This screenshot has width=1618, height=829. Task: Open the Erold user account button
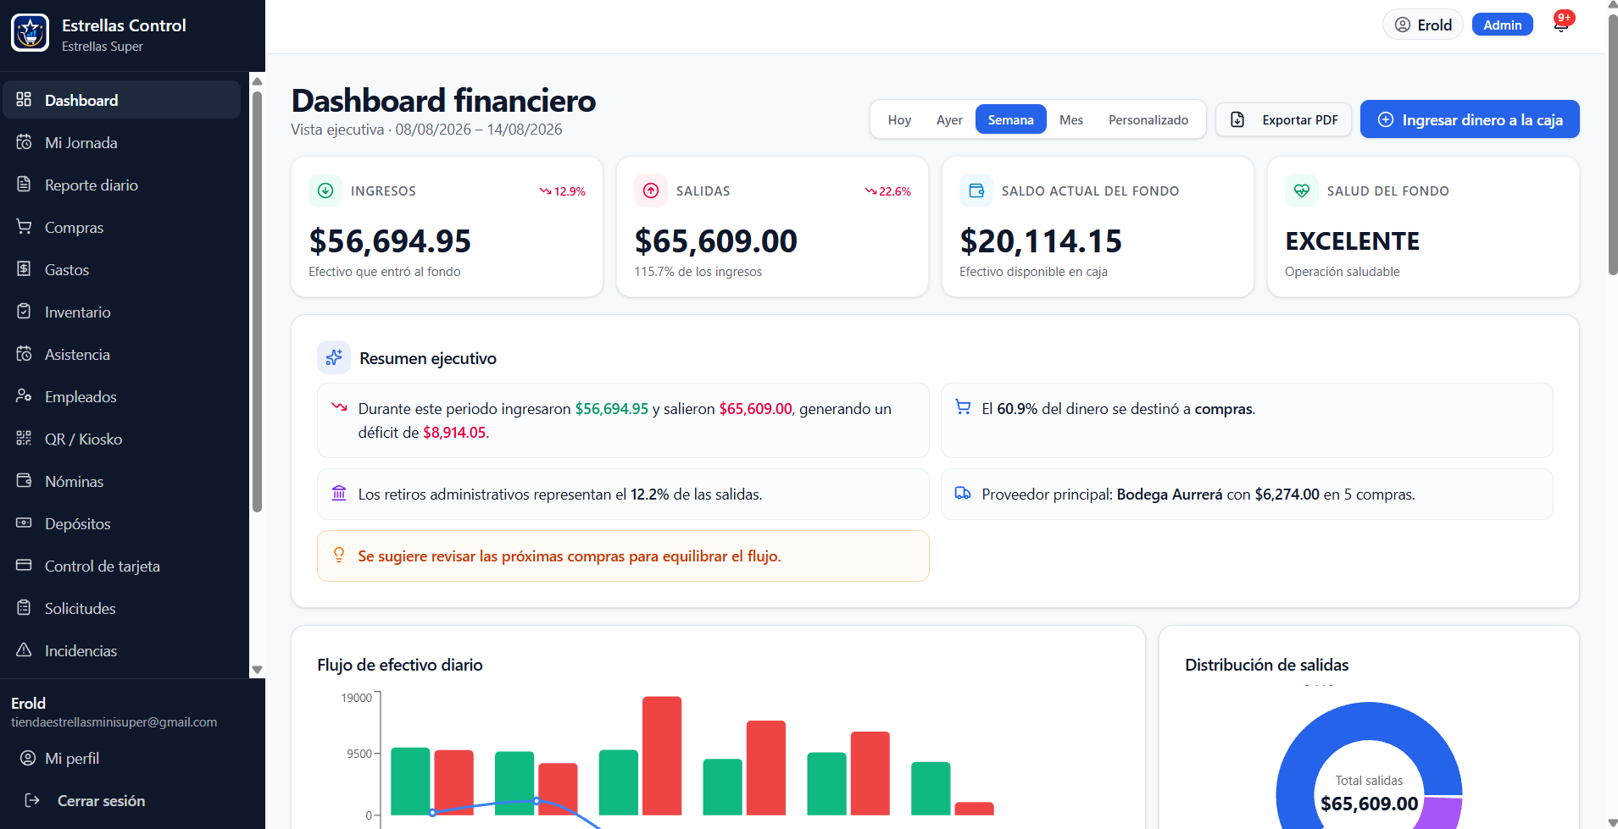(1423, 25)
